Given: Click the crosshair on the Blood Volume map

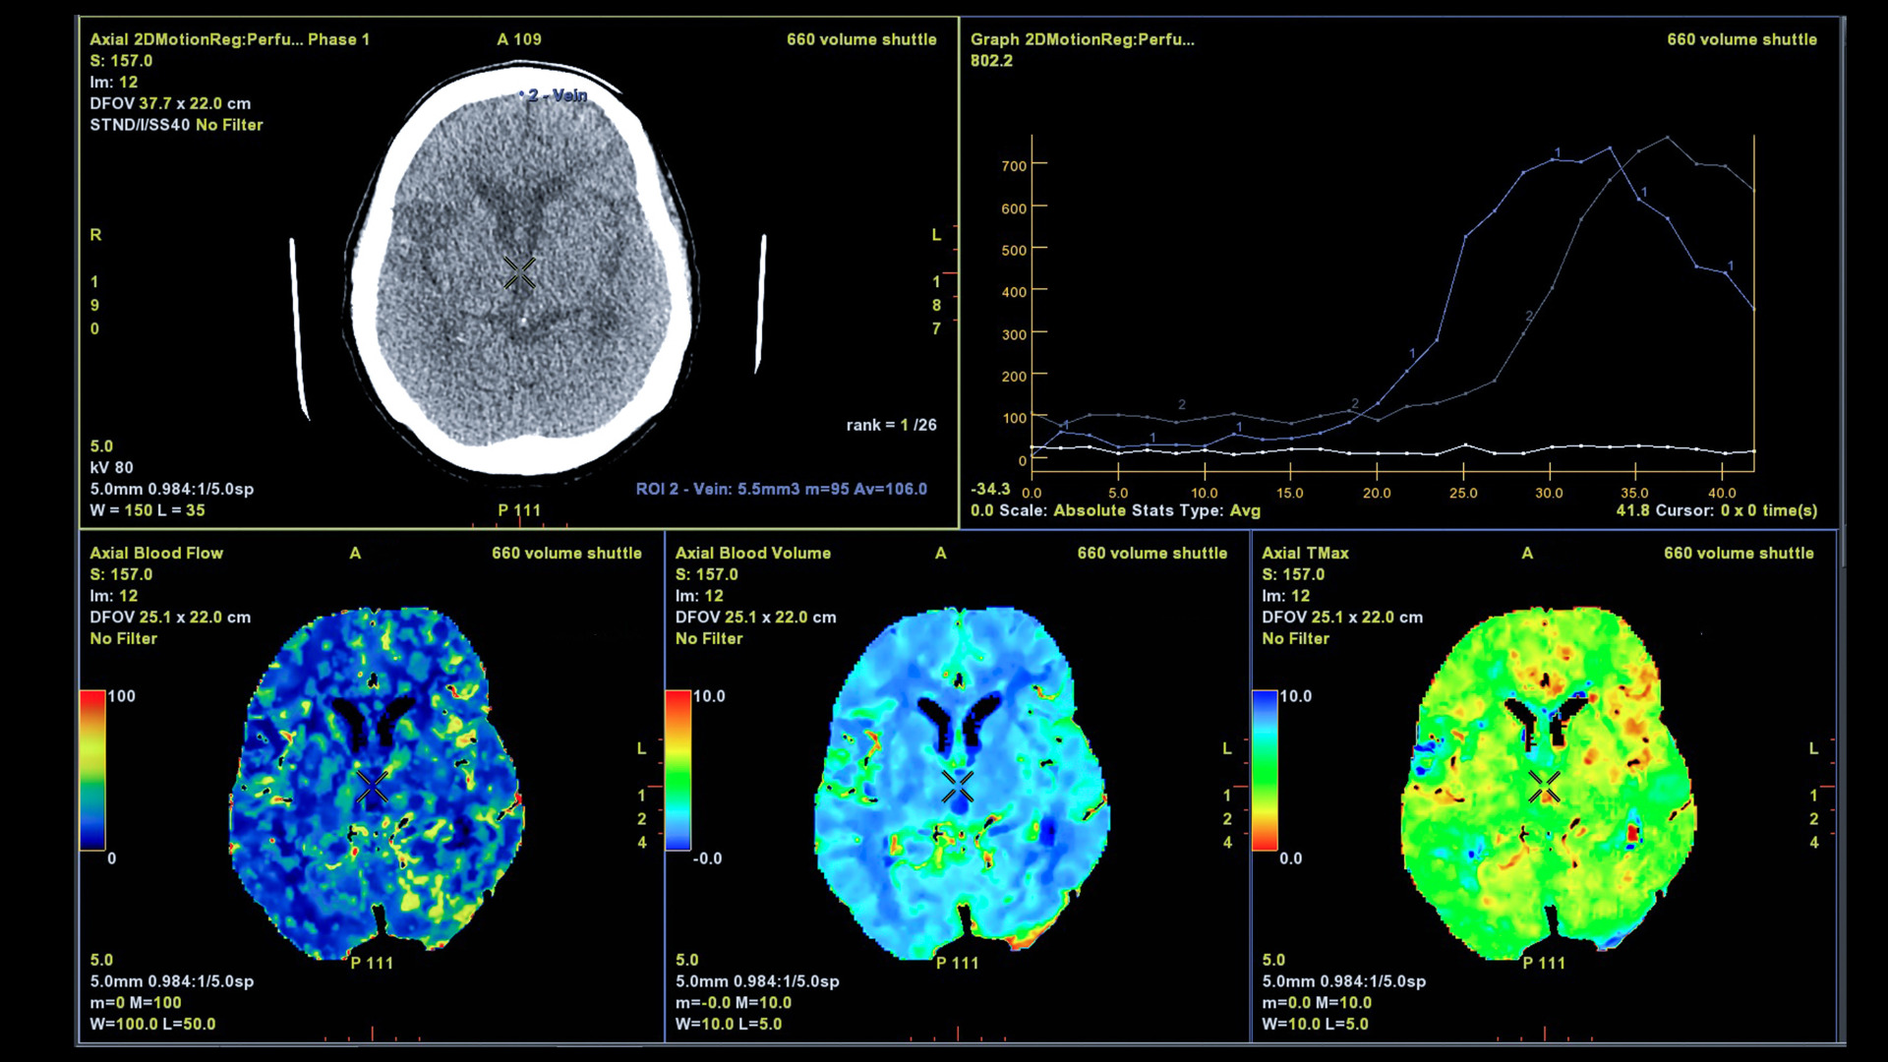Looking at the screenshot, I should 958,787.
